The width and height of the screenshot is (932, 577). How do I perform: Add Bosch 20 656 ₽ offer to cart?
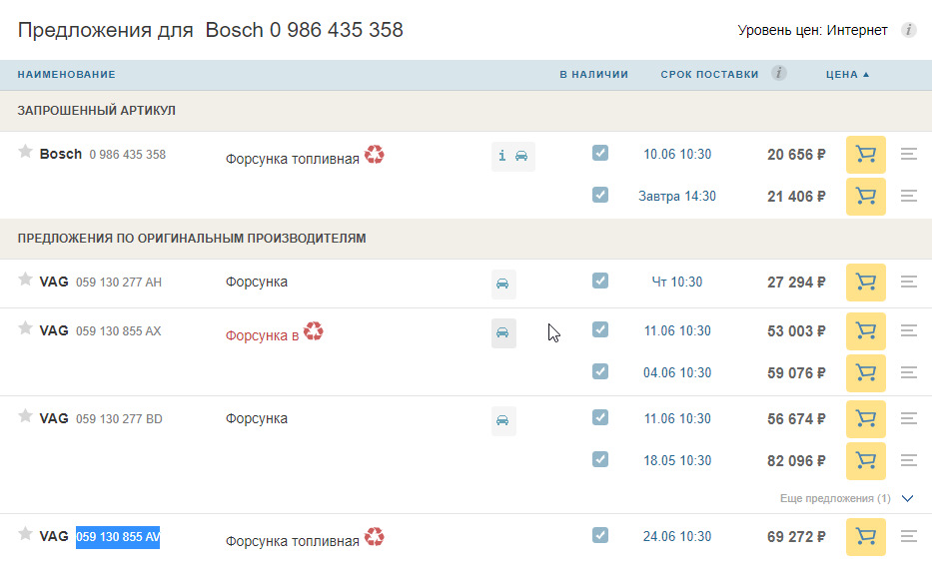point(865,155)
